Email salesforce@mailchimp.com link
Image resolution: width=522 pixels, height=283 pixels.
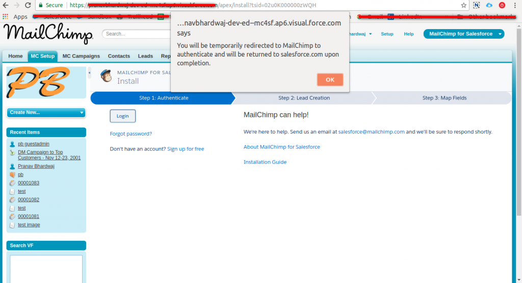coord(371,132)
